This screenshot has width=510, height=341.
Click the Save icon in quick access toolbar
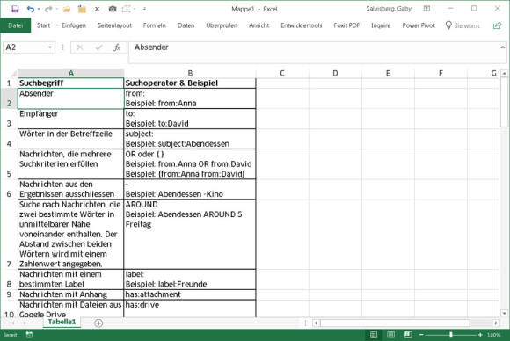(x=15, y=9)
